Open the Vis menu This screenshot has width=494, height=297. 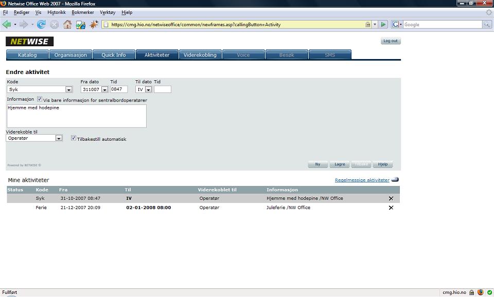point(38,12)
